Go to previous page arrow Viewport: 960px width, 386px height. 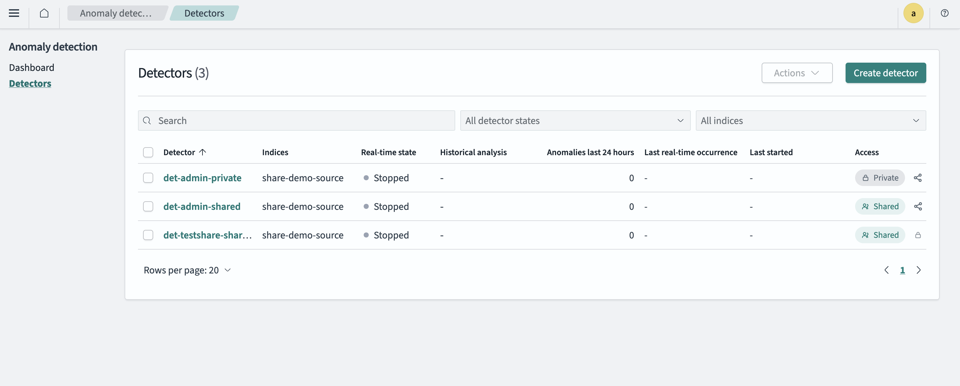tap(887, 270)
